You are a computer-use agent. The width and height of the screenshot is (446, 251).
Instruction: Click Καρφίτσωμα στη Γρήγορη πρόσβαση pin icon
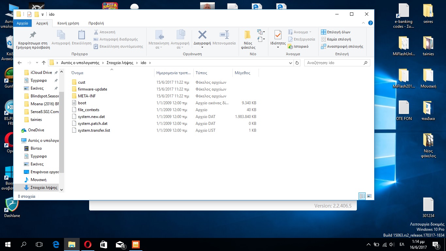33,35
